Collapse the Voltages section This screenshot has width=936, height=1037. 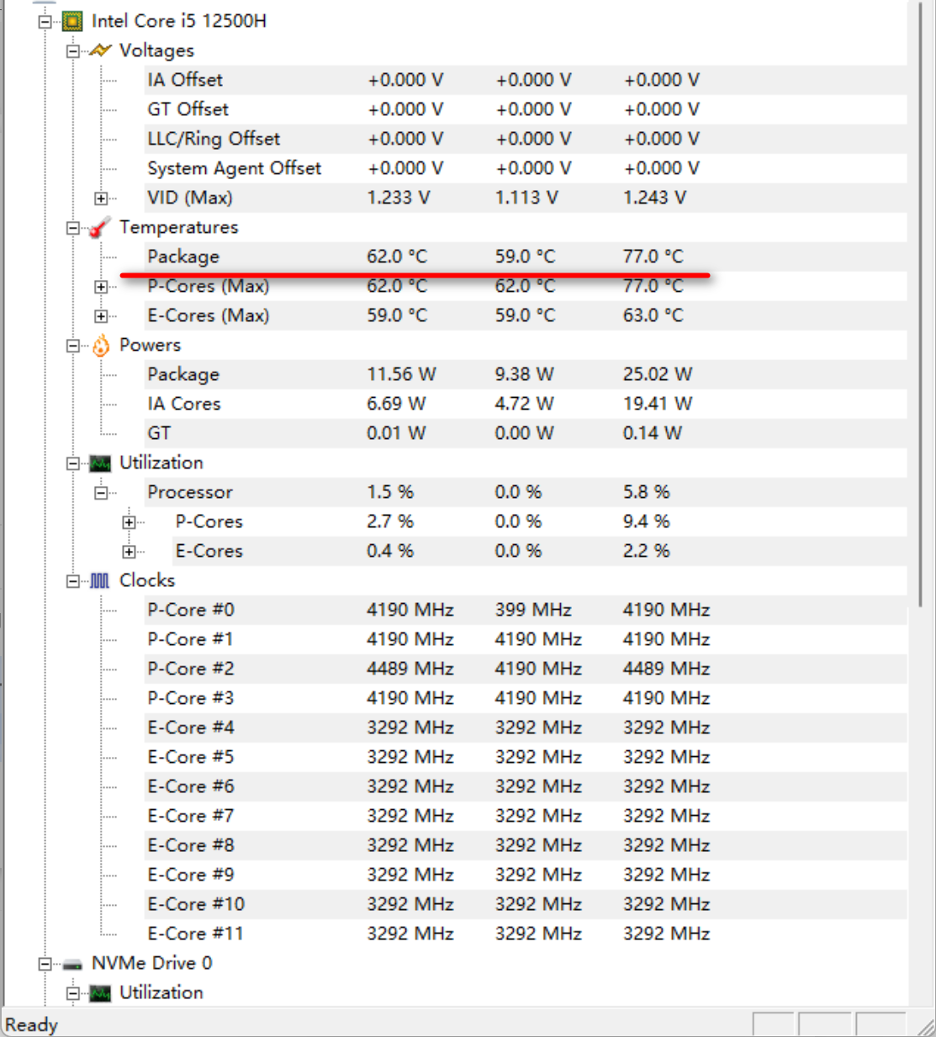tap(73, 51)
